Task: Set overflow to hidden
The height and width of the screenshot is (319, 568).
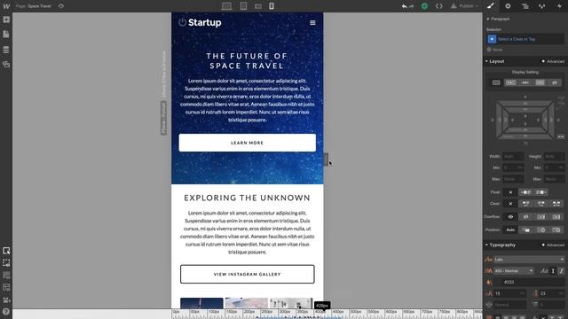Action: click(525, 217)
